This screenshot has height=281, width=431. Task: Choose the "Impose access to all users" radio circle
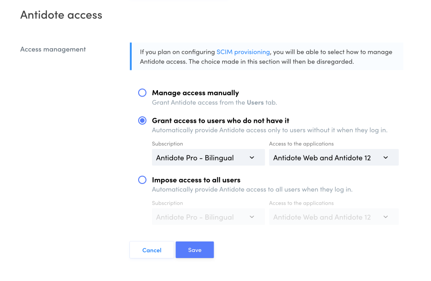(x=142, y=180)
